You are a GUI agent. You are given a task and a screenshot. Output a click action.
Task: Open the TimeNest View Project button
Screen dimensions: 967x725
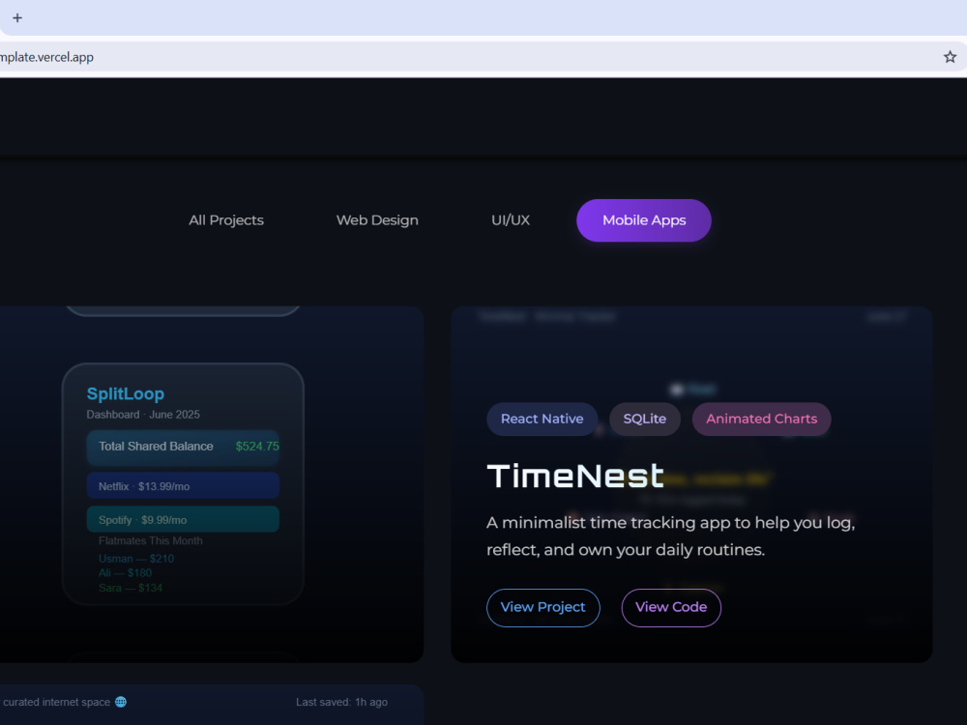[x=542, y=607]
